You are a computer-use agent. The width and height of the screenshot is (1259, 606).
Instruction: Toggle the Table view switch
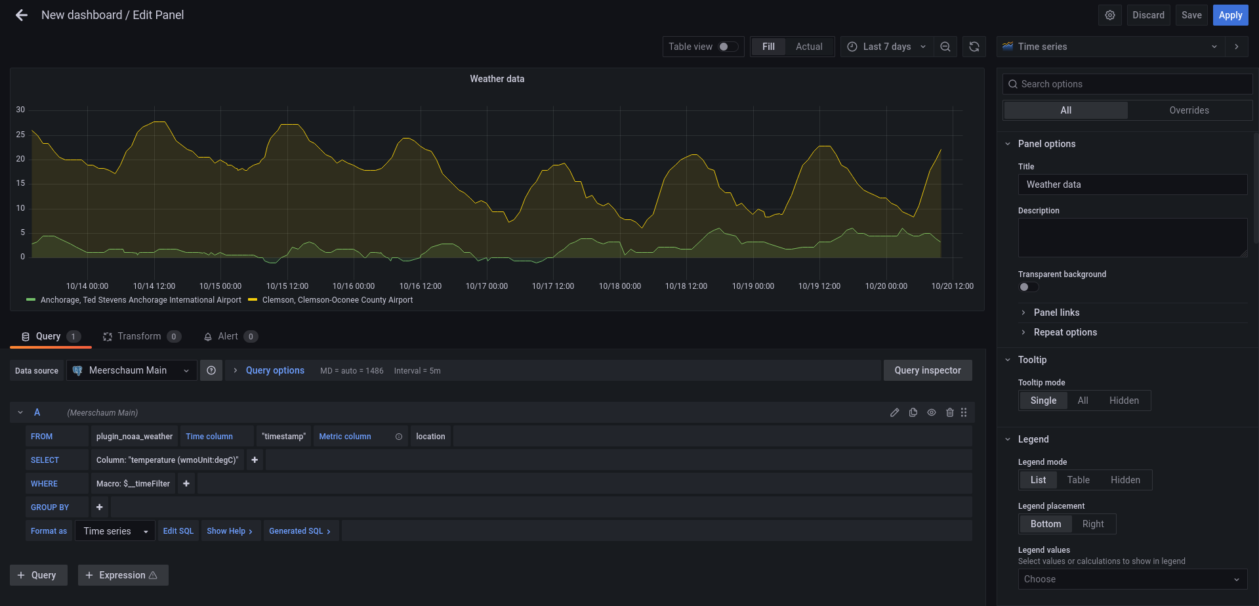tap(728, 47)
